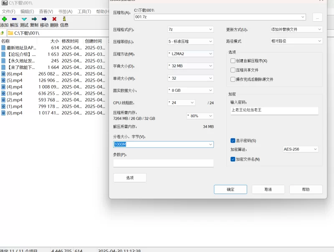Screen dimensions: 334x252
Task: Open the 查看(V) menu
Action: pyautogui.click(x=46, y=12)
